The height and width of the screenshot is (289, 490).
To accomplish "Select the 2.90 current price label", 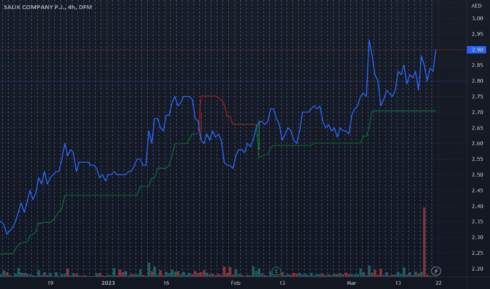I will click(x=476, y=50).
